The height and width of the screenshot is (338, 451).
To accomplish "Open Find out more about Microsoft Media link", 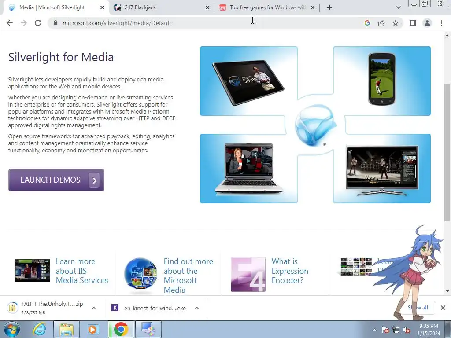I will click(189, 276).
